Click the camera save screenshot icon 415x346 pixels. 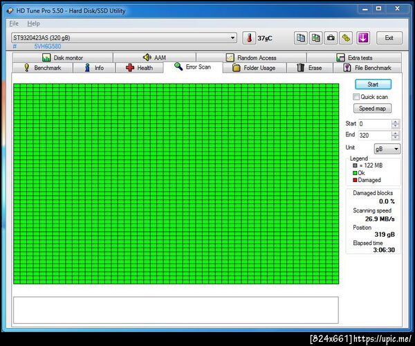pos(331,38)
